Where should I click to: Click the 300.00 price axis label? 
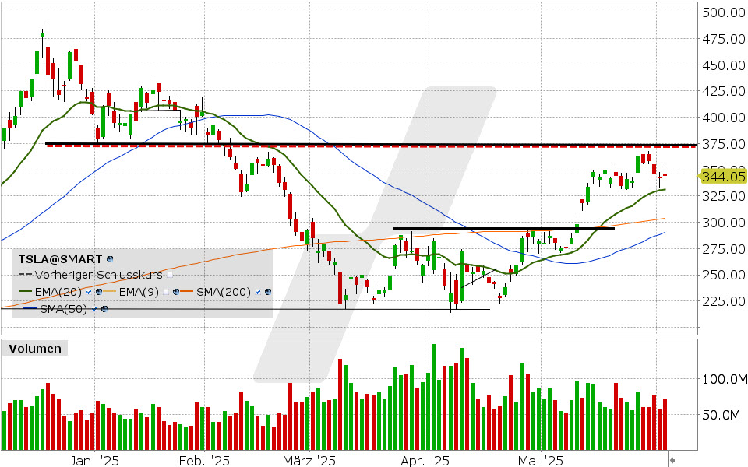pos(724,223)
